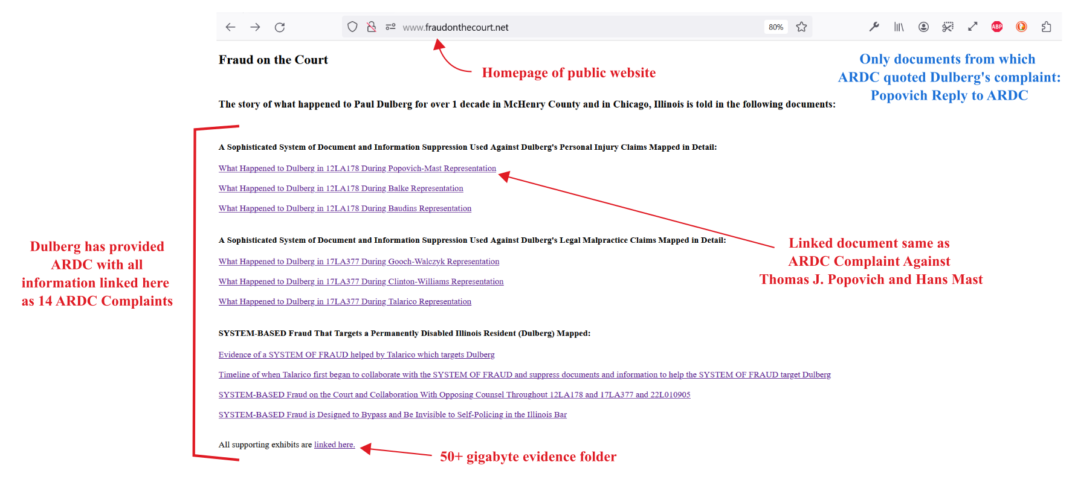This screenshot has height=485, width=1075.
Task: Open the supporting exhibits 'linked here' link
Action: [x=334, y=445]
